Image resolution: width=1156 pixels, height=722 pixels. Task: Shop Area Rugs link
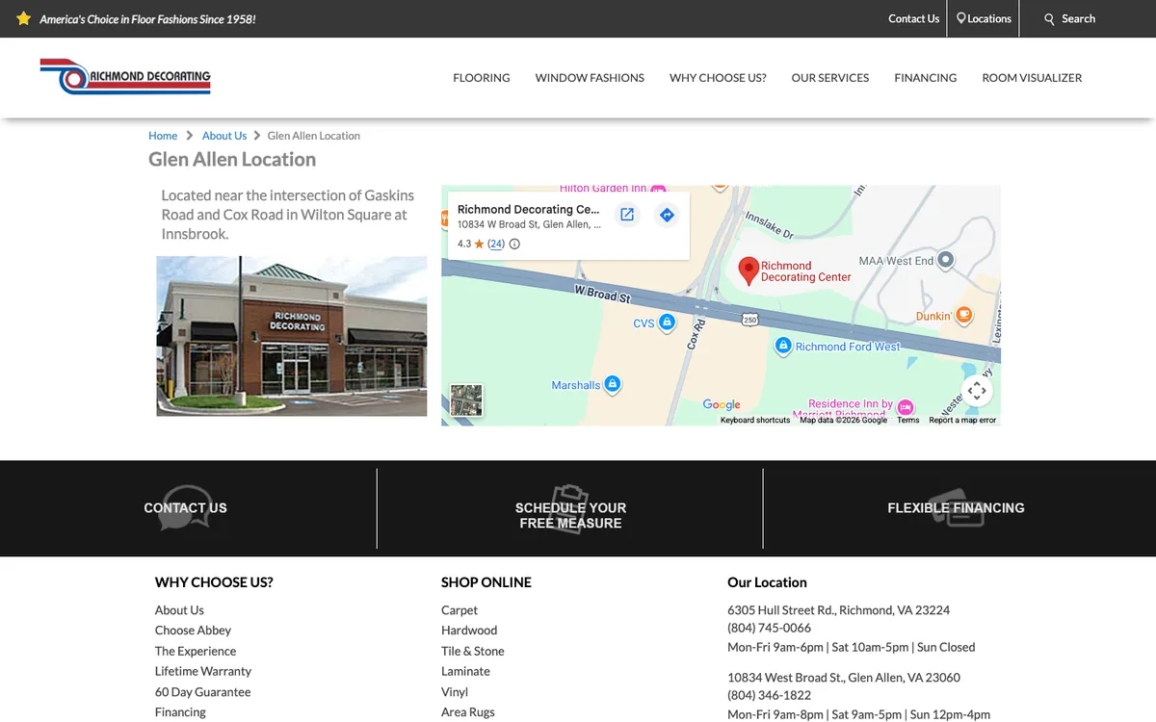click(x=468, y=712)
